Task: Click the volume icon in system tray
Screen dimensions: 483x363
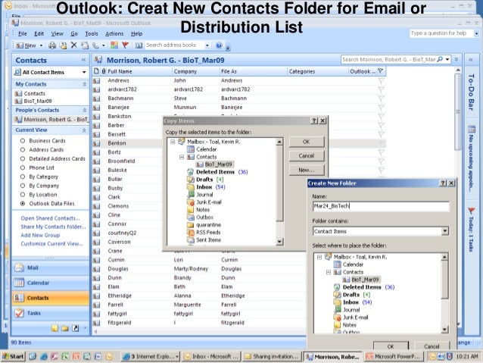Action: (x=441, y=356)
